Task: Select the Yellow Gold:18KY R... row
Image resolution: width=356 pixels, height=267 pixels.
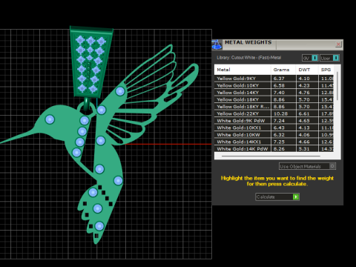Action: (274, 107)
